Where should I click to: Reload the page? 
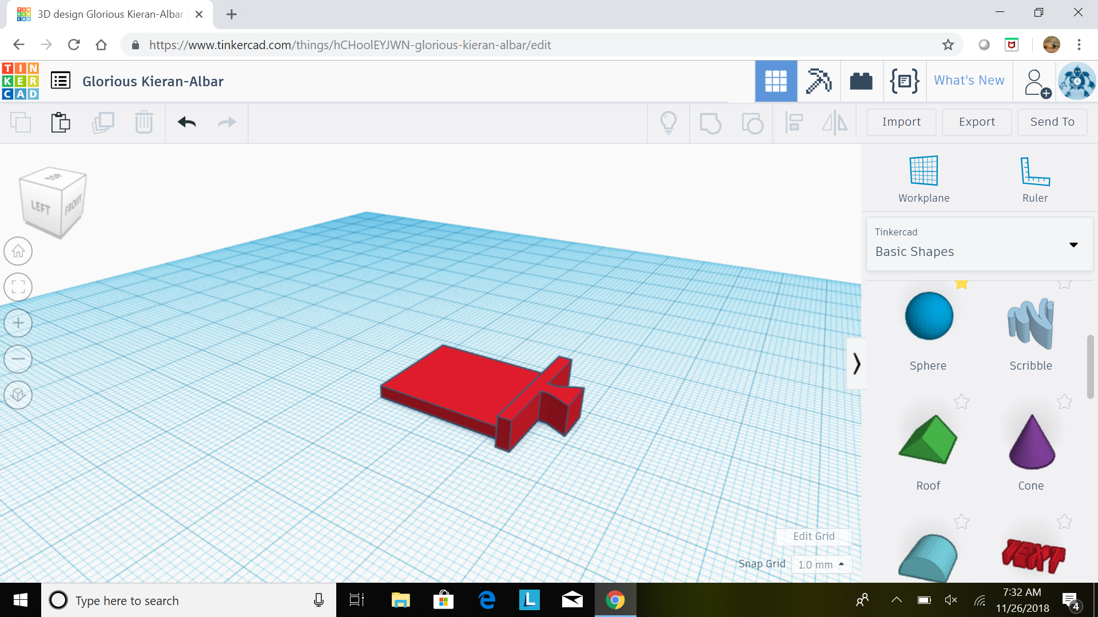(x=74, y=45)
